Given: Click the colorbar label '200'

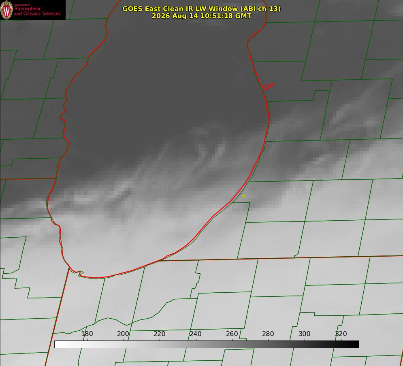Looking at the screenshot, I should [123, 334].
